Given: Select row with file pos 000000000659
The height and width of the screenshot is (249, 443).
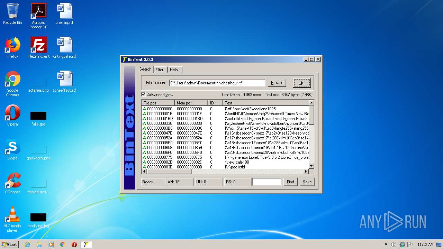Looking at the screenshot, I should click(225, 148).
